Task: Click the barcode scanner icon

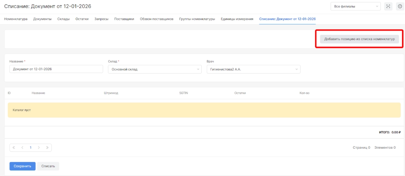Action: [388, 6]
